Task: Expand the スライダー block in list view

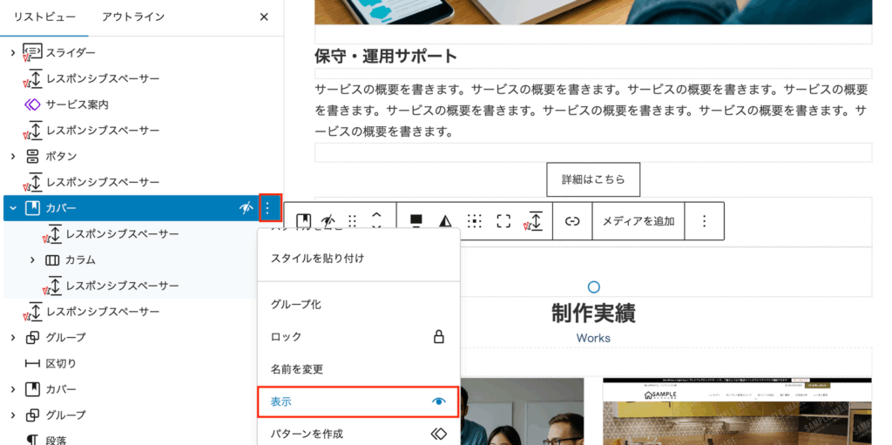Action: pos(13,53)
